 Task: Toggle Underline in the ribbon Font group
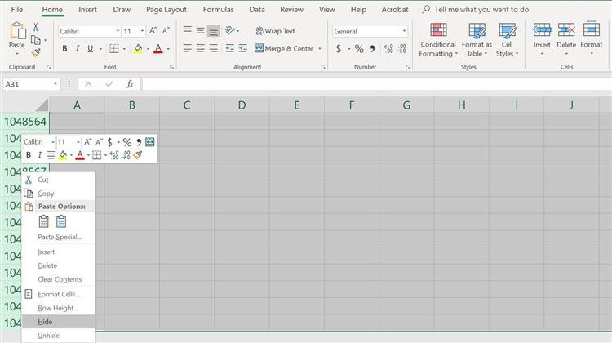coord(90,48)
